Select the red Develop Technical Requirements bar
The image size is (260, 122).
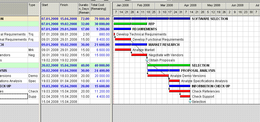pyautogui.click(x=114, y=34)
